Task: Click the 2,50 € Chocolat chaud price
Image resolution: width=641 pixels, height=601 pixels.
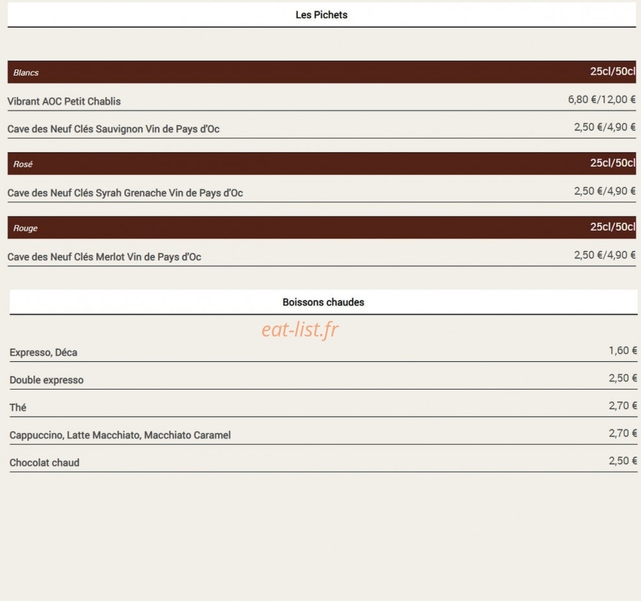Action: tap(623, 461)
